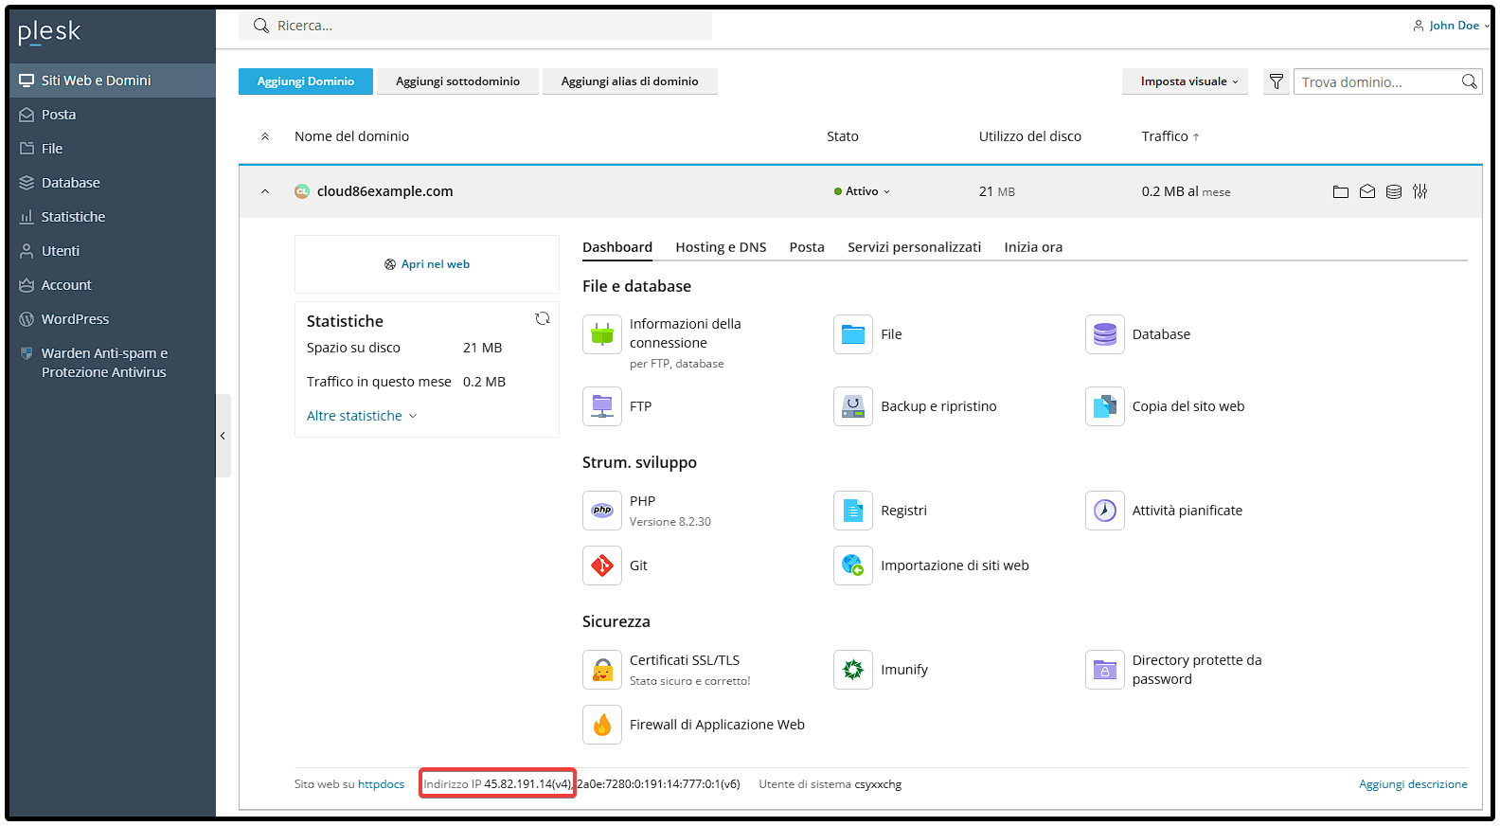
Task: Open File in the sidebar
Action: (113, 149)
